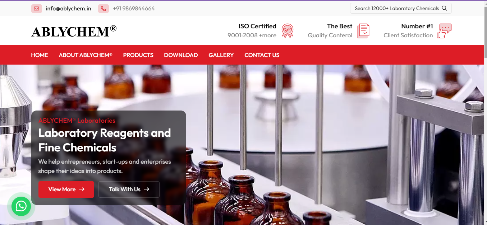Click the arrow on View More button

[82, 189]
